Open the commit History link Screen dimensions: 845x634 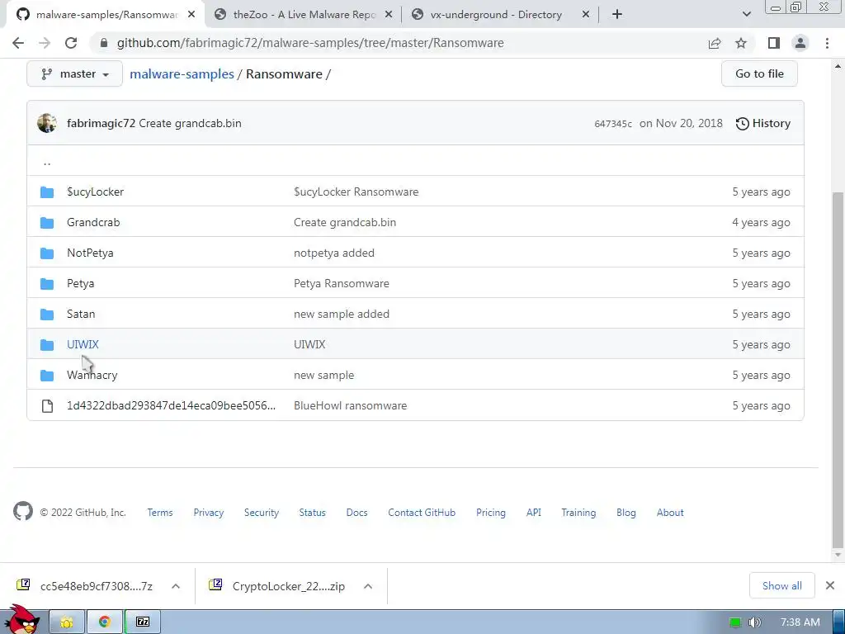coord(763,124)
